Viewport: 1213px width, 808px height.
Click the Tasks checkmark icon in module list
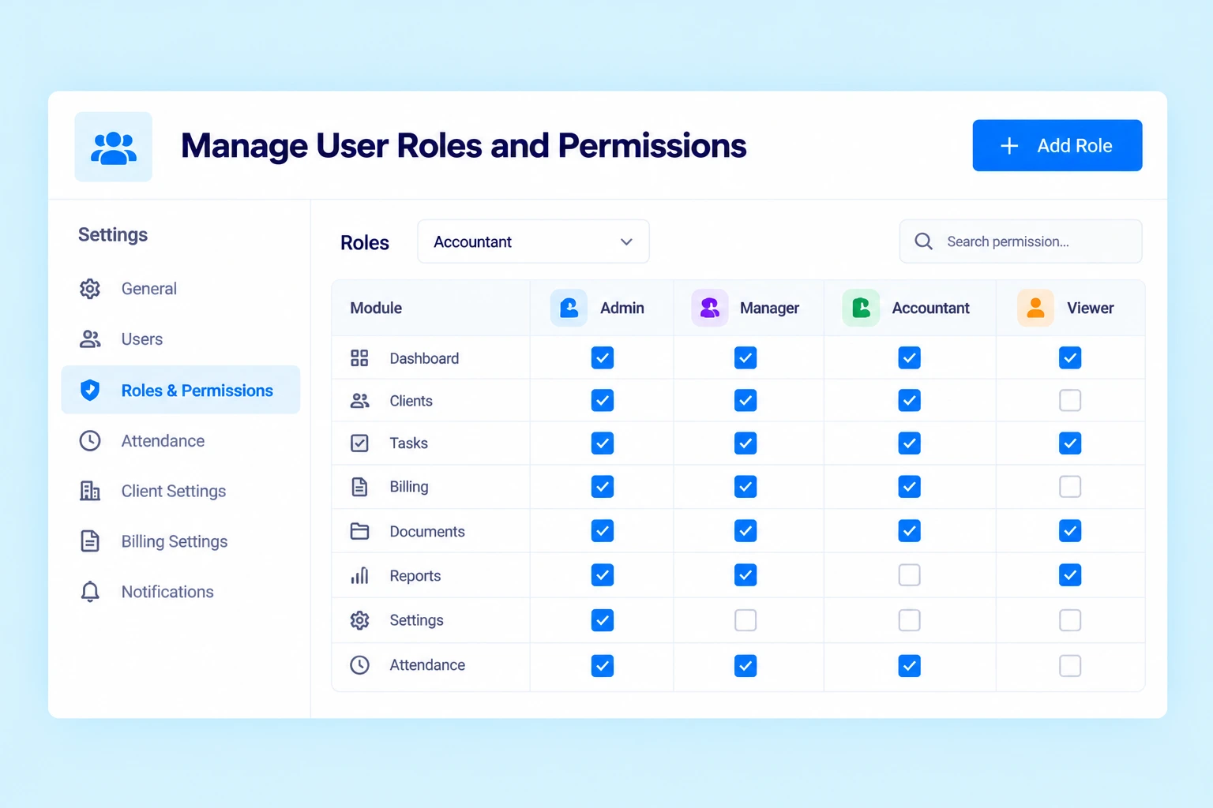point(359,443)
